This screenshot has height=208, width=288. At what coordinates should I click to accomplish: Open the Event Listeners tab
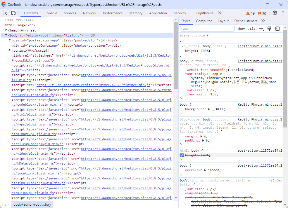click(x=246, y=21)
